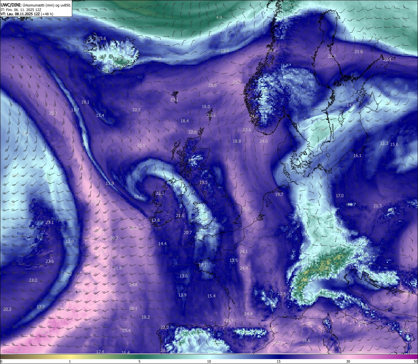Image resolution: width=418 pixels, height=364 pixels.
Task: Click the map value '18.6'
Action: coord(306,340)
